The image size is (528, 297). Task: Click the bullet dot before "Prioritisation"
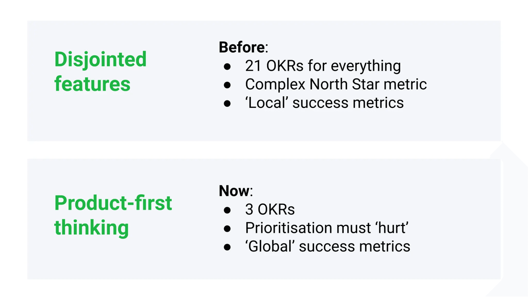coord(227,229)
